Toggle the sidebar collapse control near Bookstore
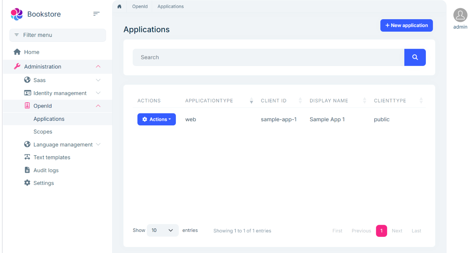 [96, 14]
